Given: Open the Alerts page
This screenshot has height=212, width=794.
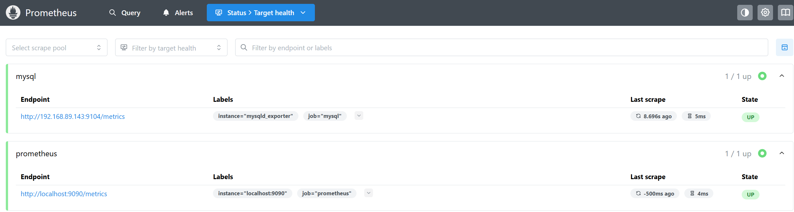Looking at the screenshot, I should [178, 13].
